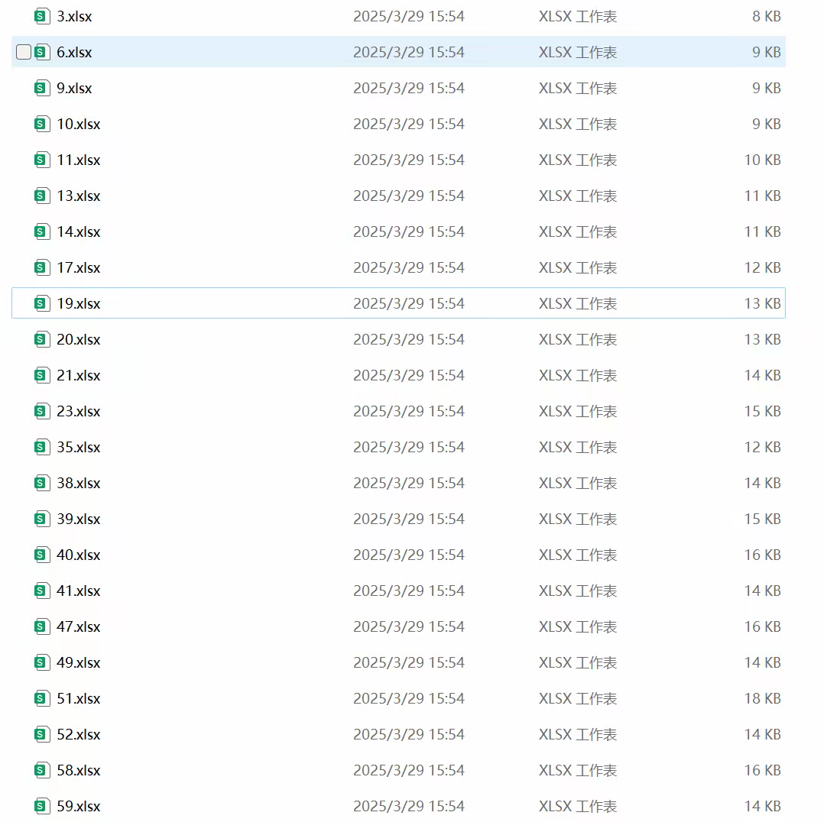This screenshot has height=822, width=824.
Task: Click the spreadsheet icon of 35.xlsx
Action: [42, 447]
